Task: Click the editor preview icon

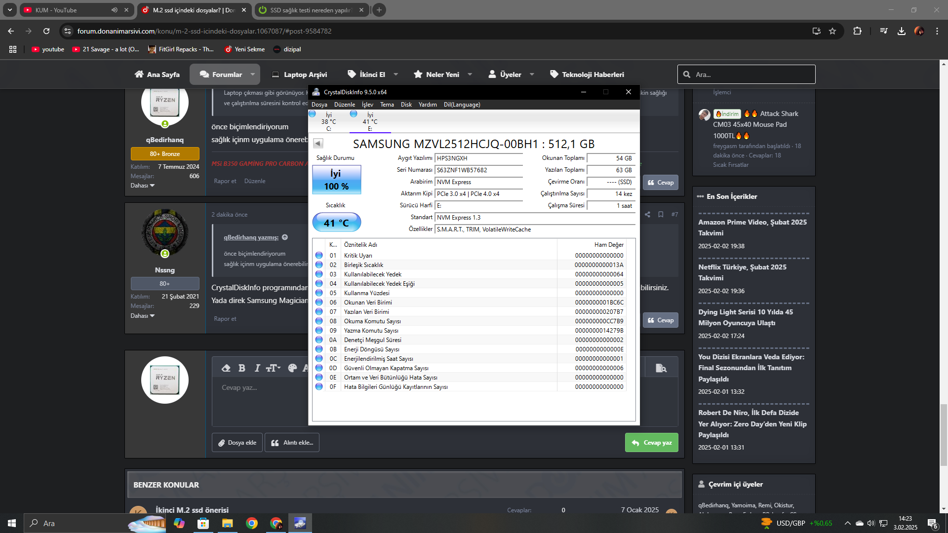Action: coord(661,368)
